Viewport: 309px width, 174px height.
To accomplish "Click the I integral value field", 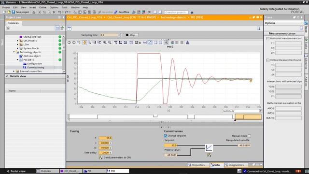I will pos(105,143).
